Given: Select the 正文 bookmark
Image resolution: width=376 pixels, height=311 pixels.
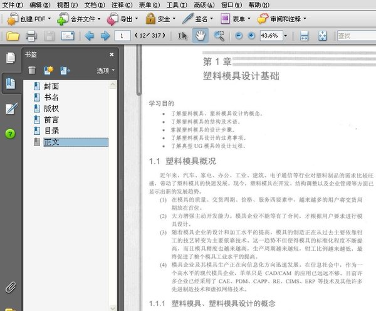Looking at the screenshot, I should coord(76,142).
